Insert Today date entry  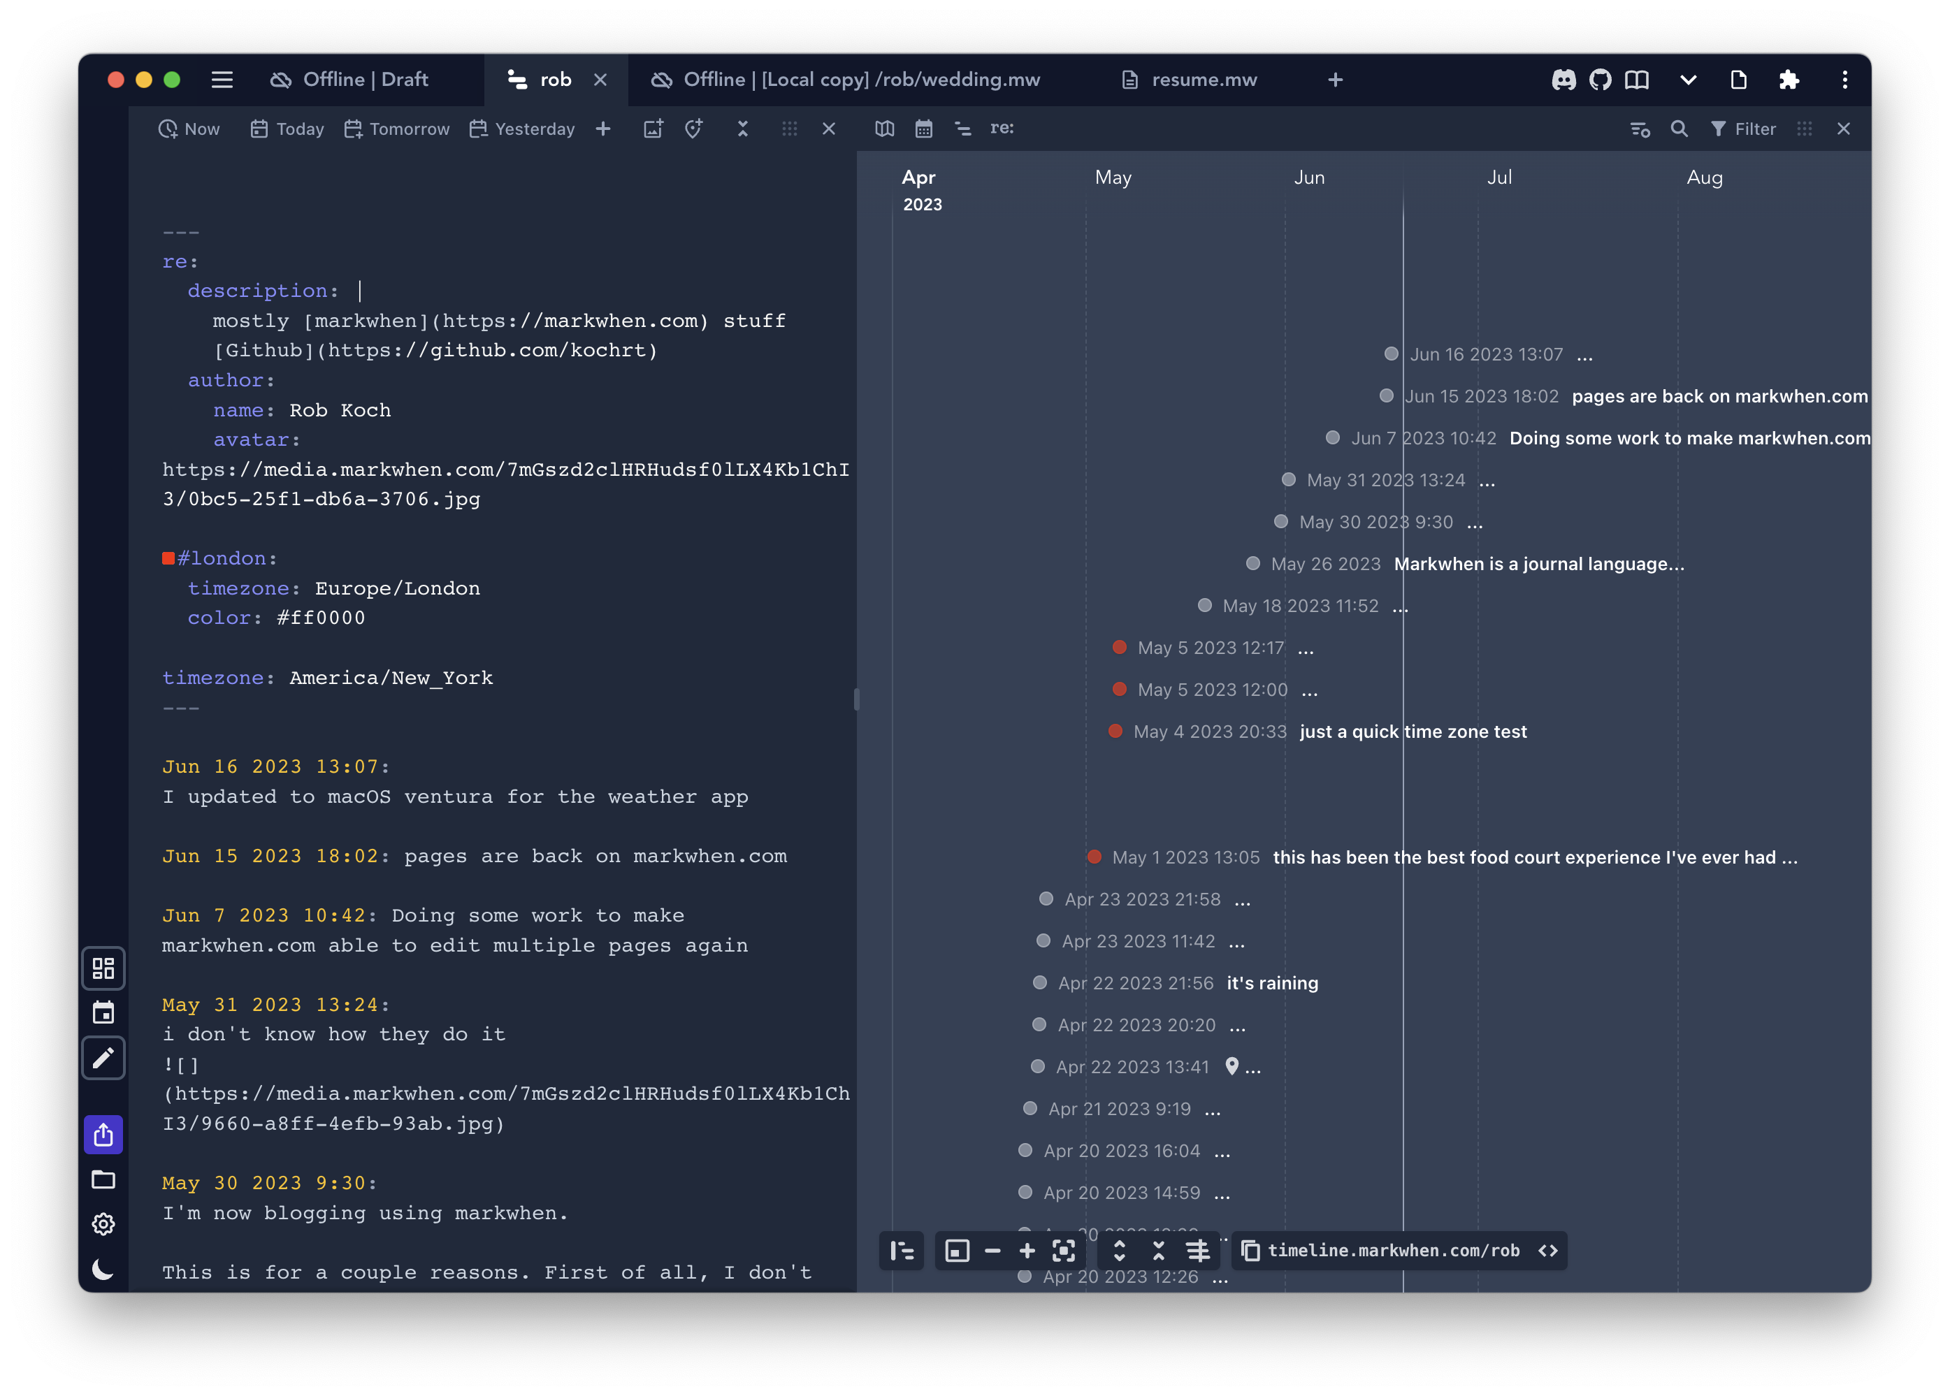tap(287, 129)
